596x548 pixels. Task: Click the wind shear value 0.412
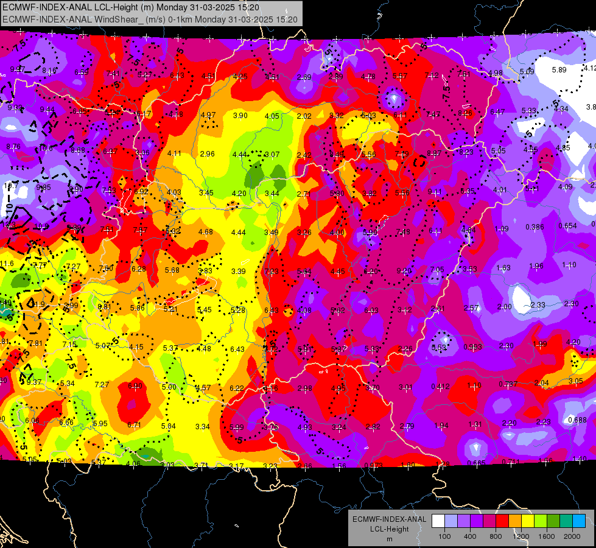tap(440, 387)
